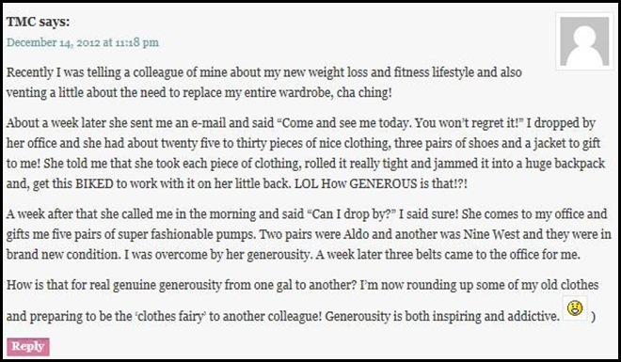The height and width of the screenshot is (362, 621).
Task: Click the gray commenter avatar image
Action: pos(584,41)
